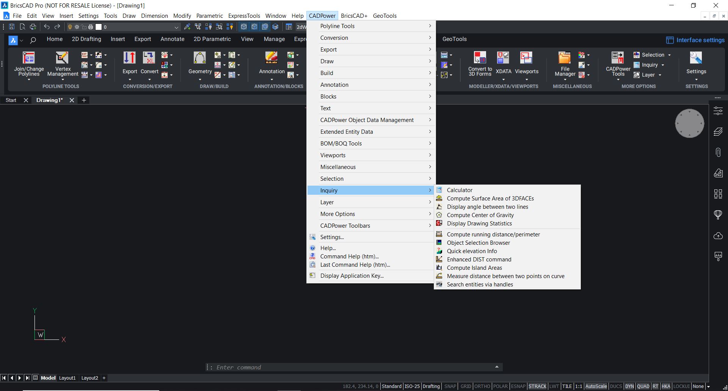The image size is (728, 391).
Task: Disable STRACK in status bar
Action: [537, 386]
